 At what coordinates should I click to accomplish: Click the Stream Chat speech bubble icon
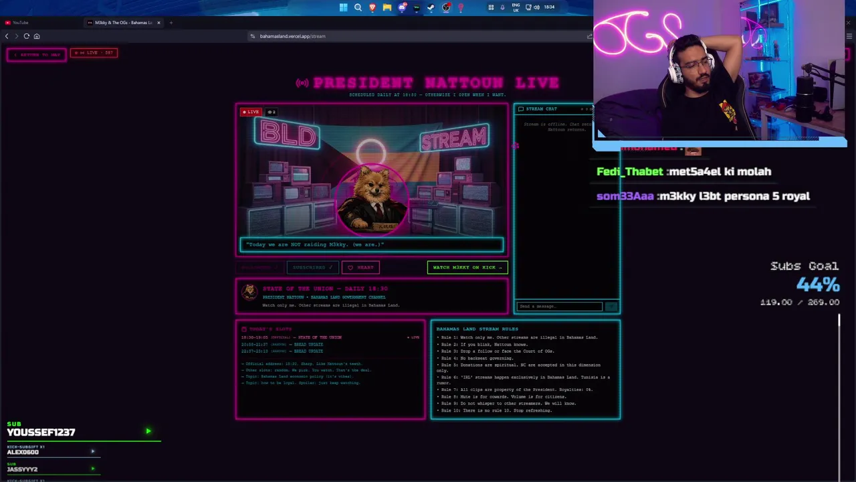[x=521, y=108]
